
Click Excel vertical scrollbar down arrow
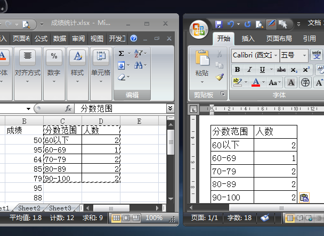[x=171, y=199]
